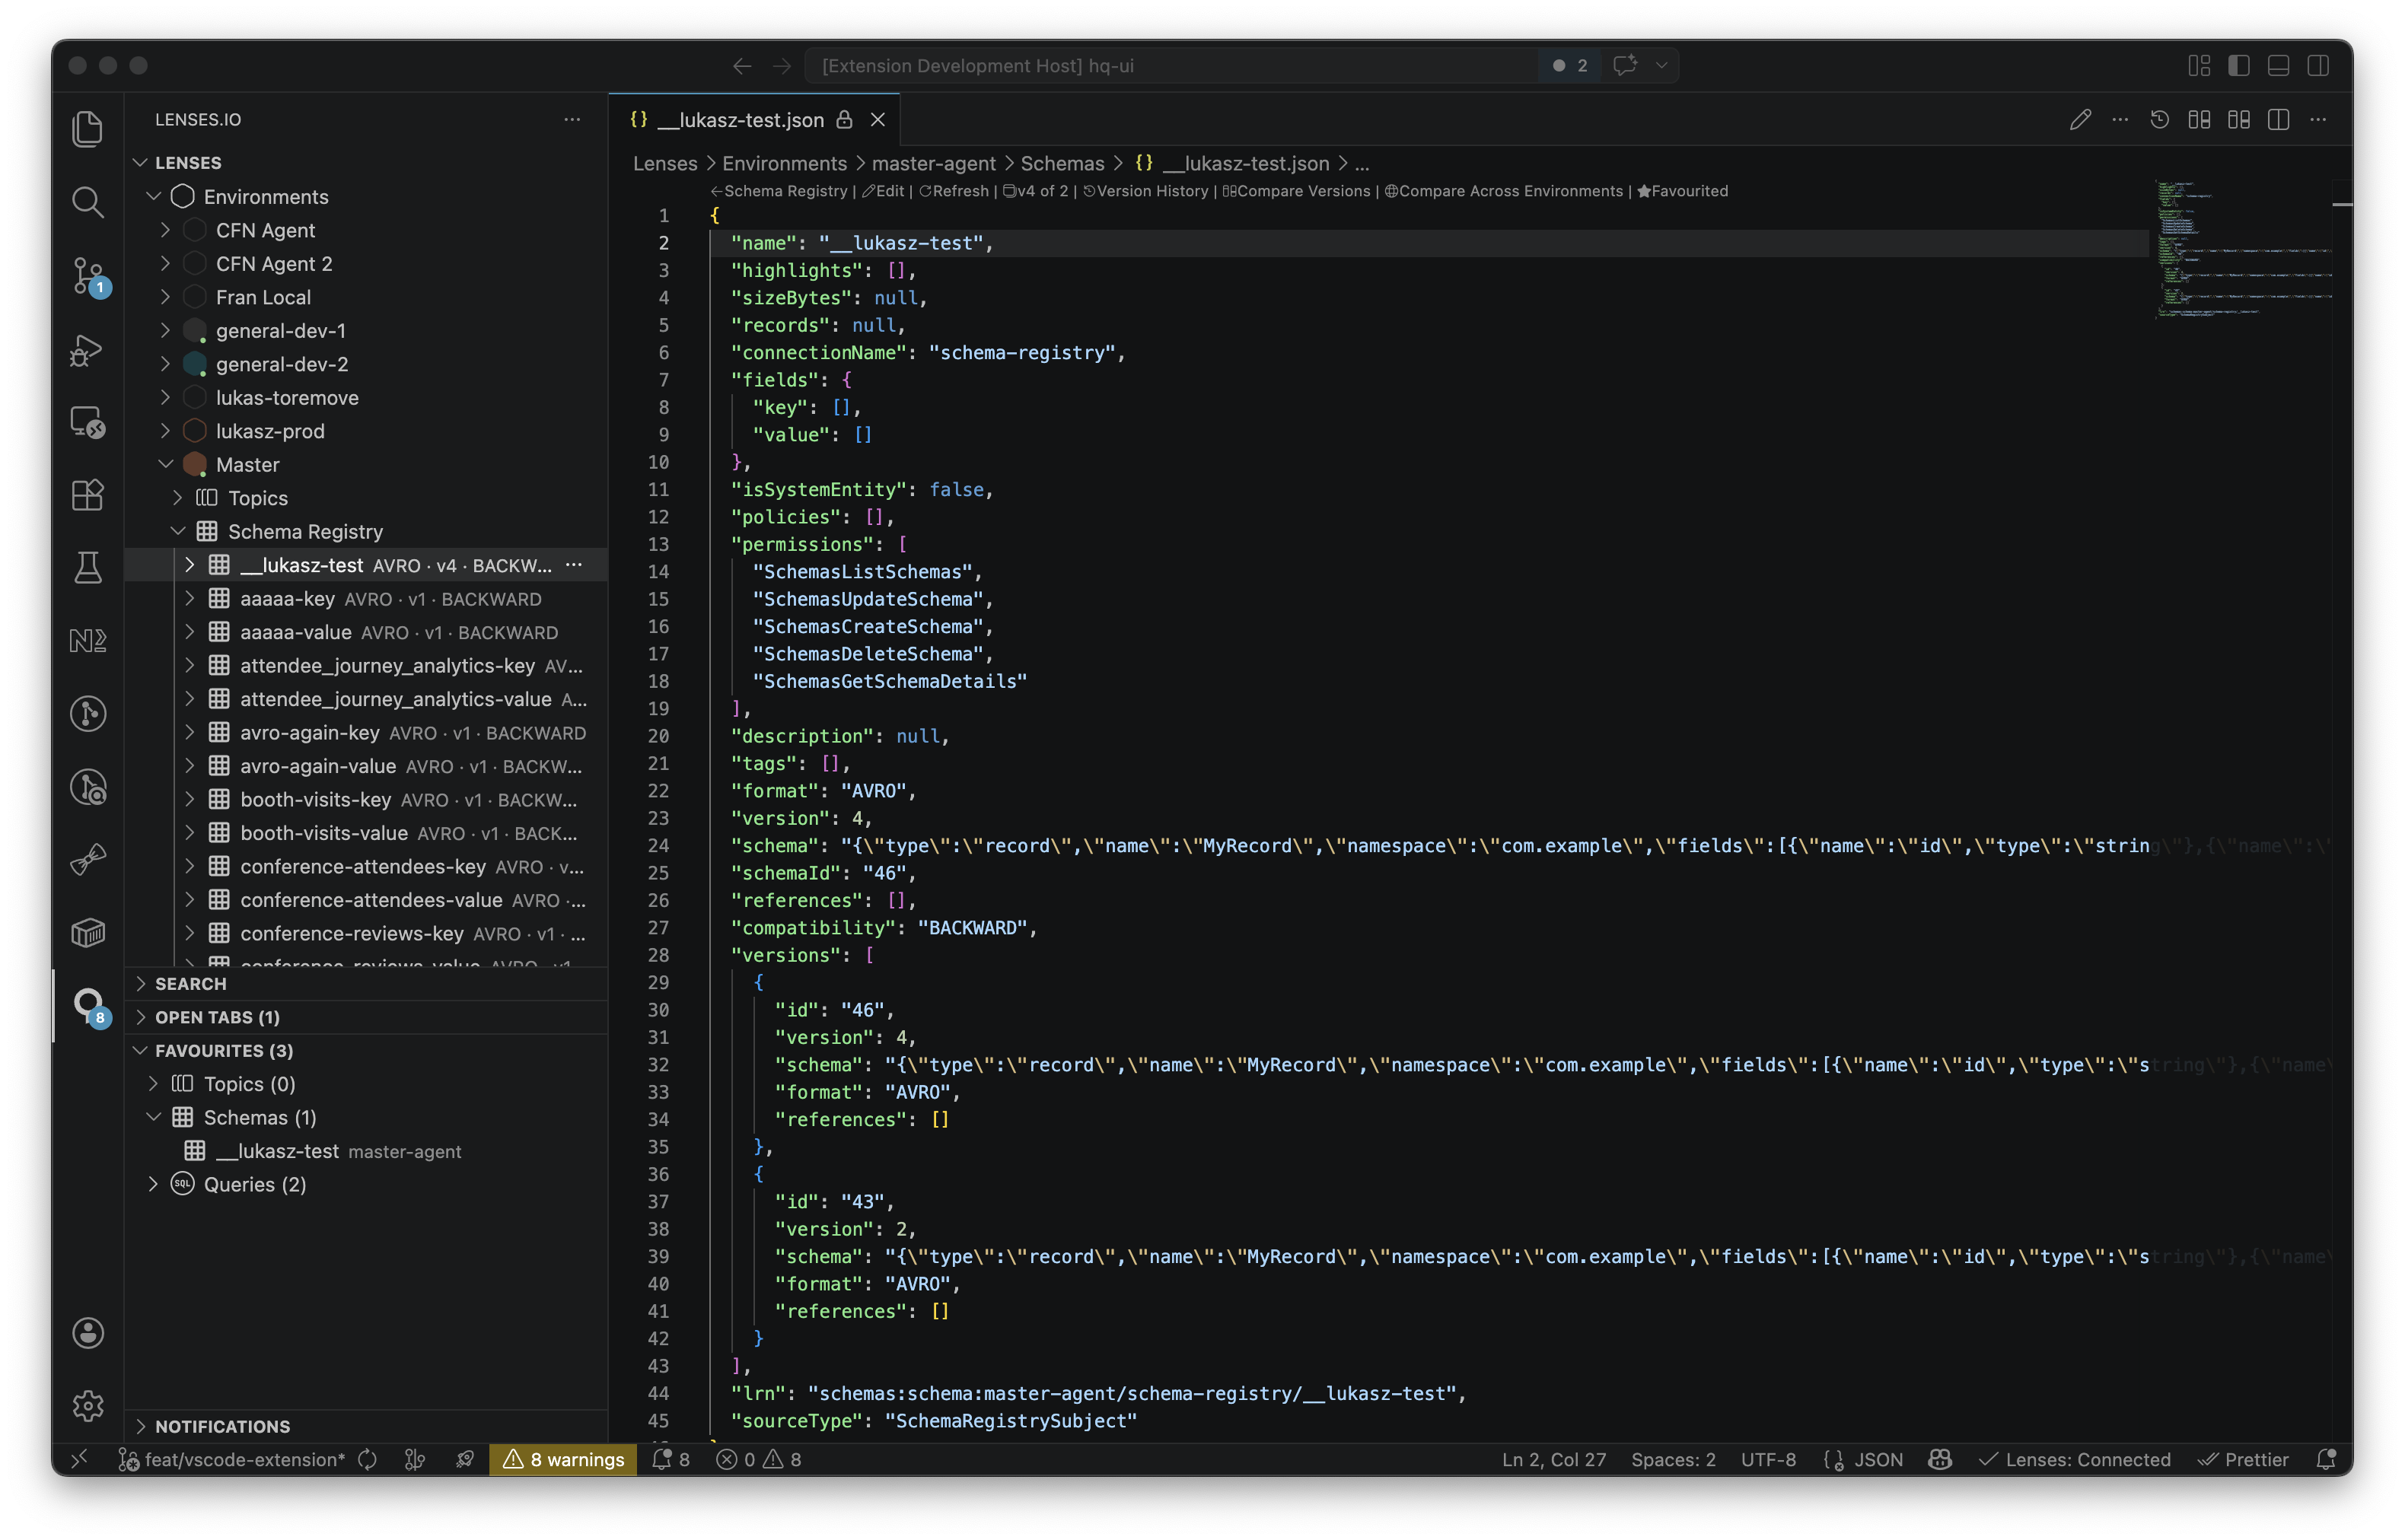
Task: Click the history clock icon in editor toolbar
Action: pos(2160,120)
